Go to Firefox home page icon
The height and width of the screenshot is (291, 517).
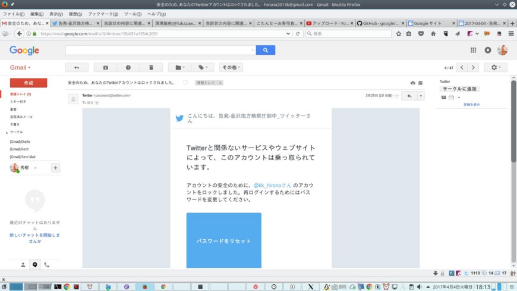433,34
